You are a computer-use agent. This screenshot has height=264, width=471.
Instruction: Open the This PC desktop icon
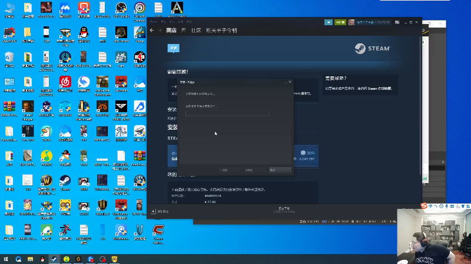click(9, 10)
